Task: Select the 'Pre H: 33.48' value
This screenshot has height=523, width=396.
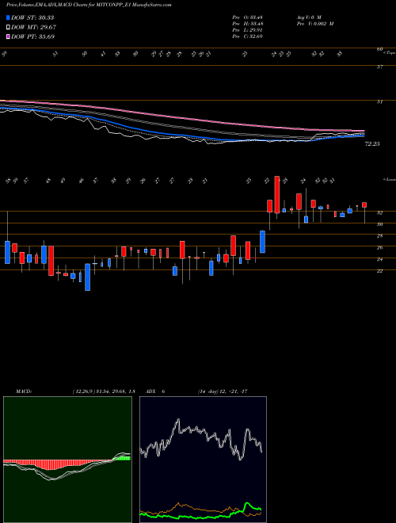Action: pyautogui.click(x=247, y=24)
